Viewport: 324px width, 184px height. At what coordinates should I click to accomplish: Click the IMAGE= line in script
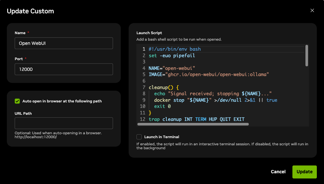click(208, 74)
